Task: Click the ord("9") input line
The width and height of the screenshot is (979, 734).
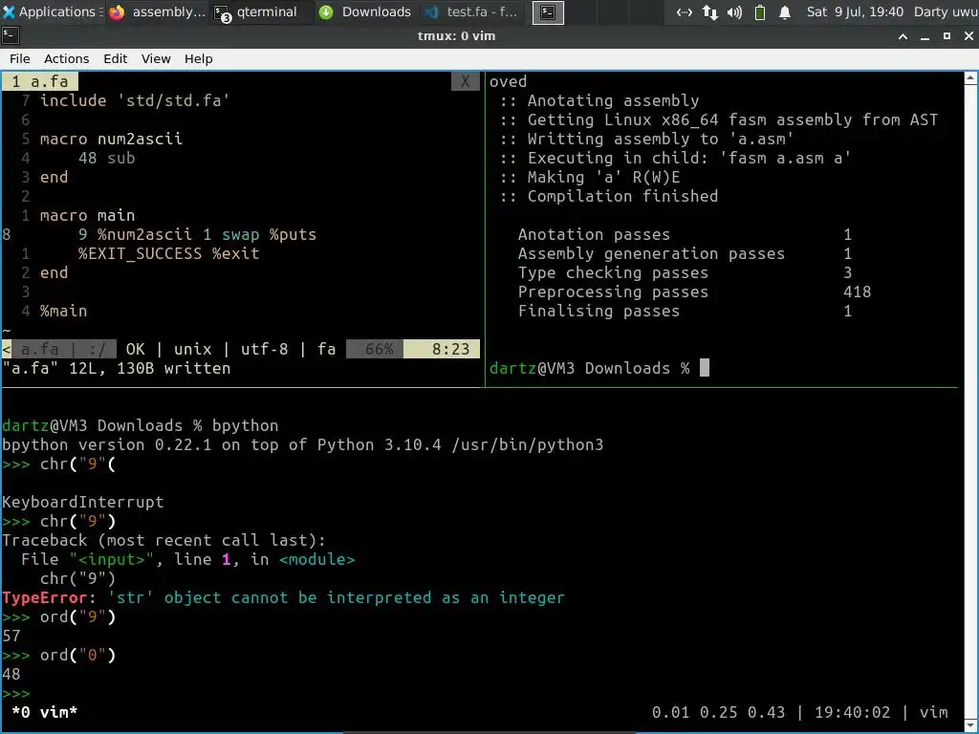Action: pyautogui.click(x=58, y=616)
